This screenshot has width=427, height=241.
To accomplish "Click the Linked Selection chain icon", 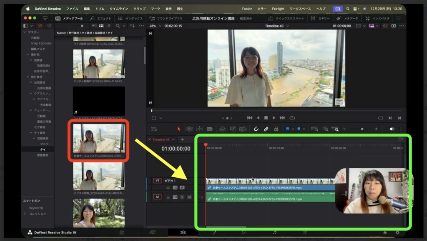I will click(266, 129).
